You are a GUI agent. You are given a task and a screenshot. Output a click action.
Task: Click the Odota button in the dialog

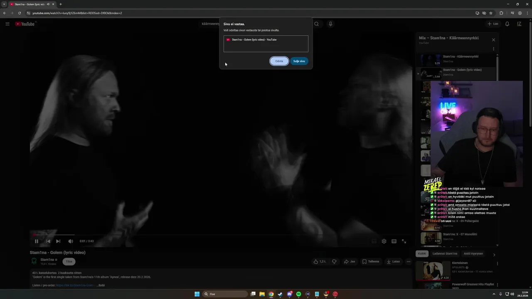click(x=279, y=61)
